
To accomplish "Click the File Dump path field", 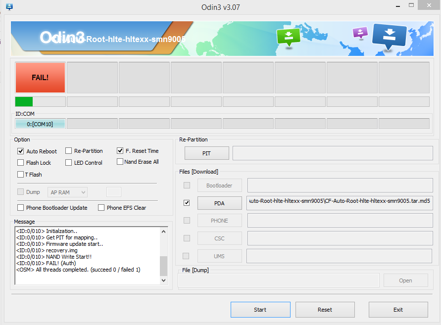I will tap(279, 280).
